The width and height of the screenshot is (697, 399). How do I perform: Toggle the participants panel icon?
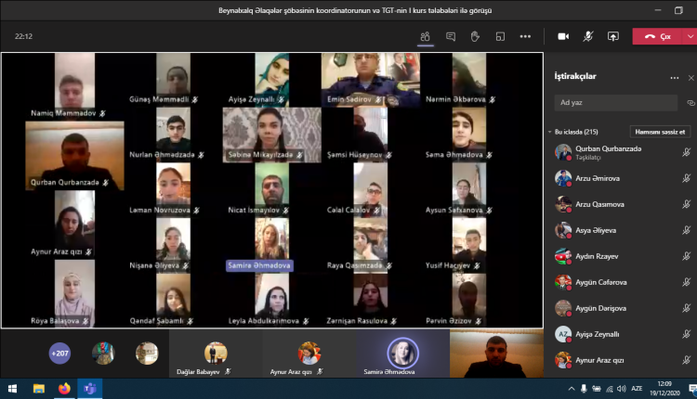click(425, 37)
